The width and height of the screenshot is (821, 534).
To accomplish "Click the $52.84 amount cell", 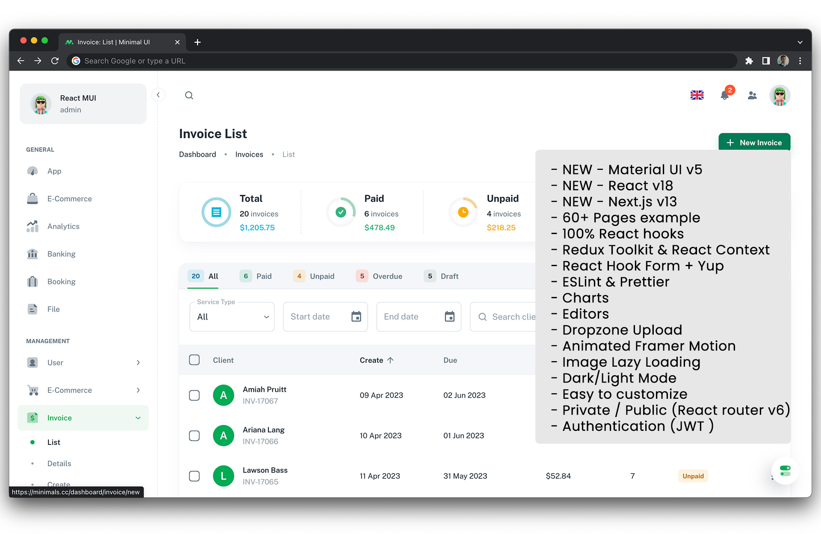I will pos(558,476).
